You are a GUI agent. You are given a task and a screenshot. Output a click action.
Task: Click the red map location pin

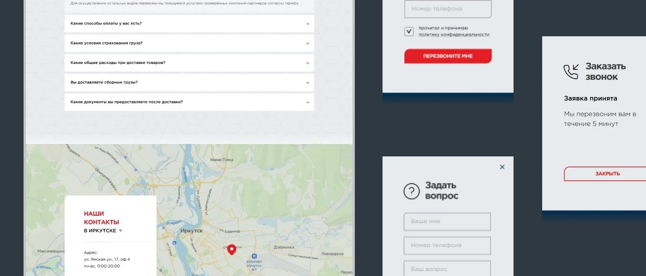pyautogui.click(x=232, y=249)
